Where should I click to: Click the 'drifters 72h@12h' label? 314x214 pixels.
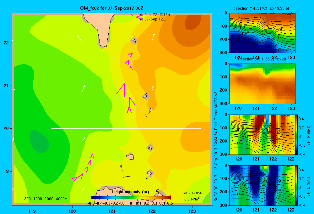[x=155, y=15]
